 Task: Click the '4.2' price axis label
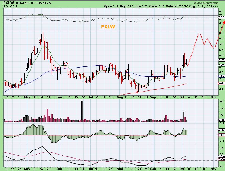tap(221, 89)
